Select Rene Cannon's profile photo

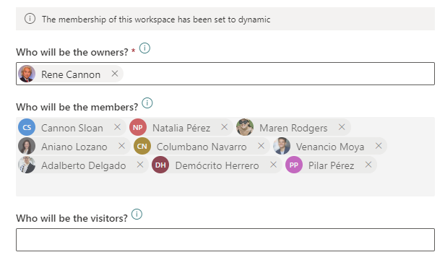tap(27, 74)
